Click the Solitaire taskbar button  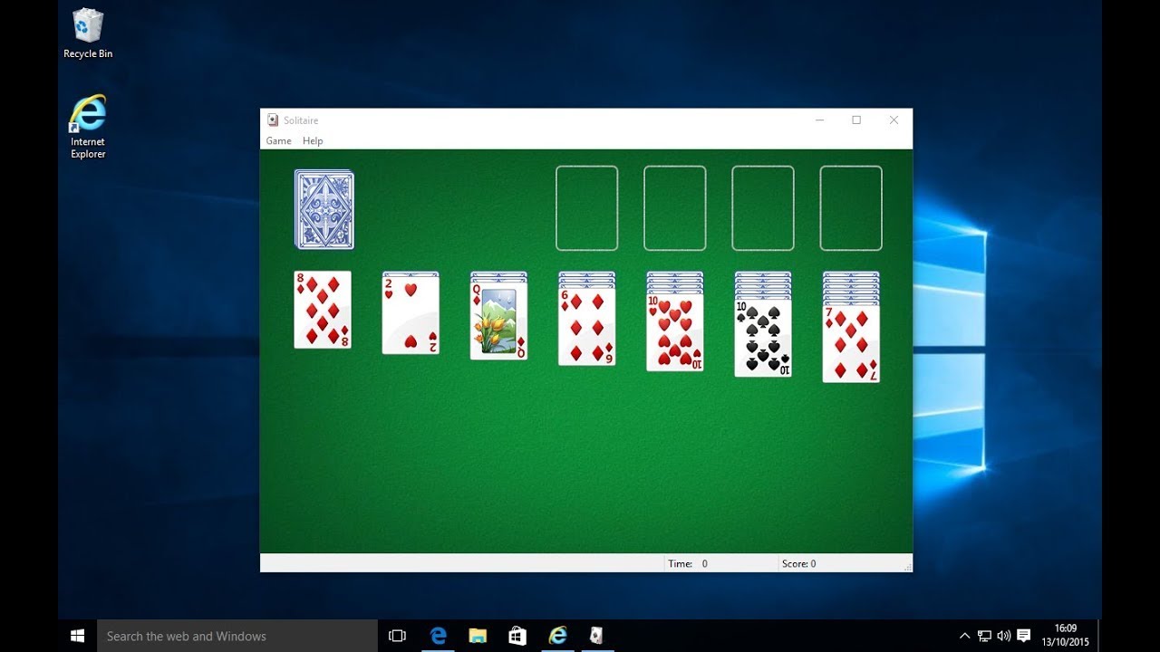[x=596, y=636]
